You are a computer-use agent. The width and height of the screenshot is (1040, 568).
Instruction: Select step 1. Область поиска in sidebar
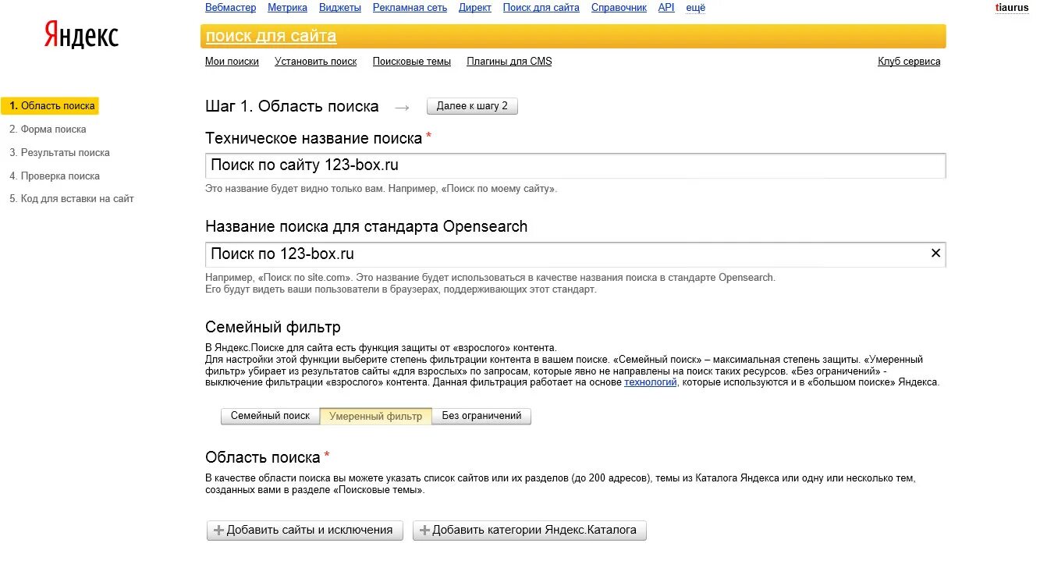click(50, 106)
